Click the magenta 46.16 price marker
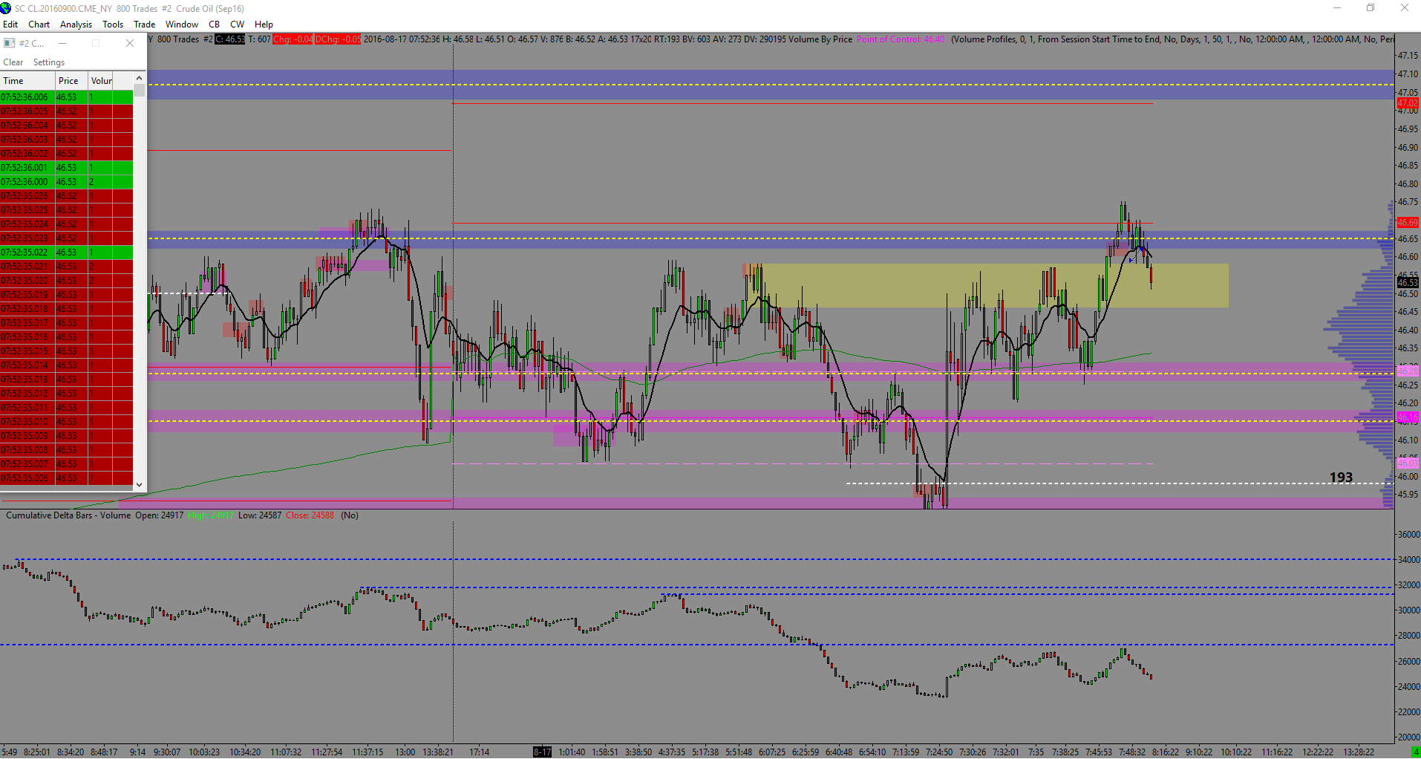This screenshot has height=759, width=1421. point(1408,417)
